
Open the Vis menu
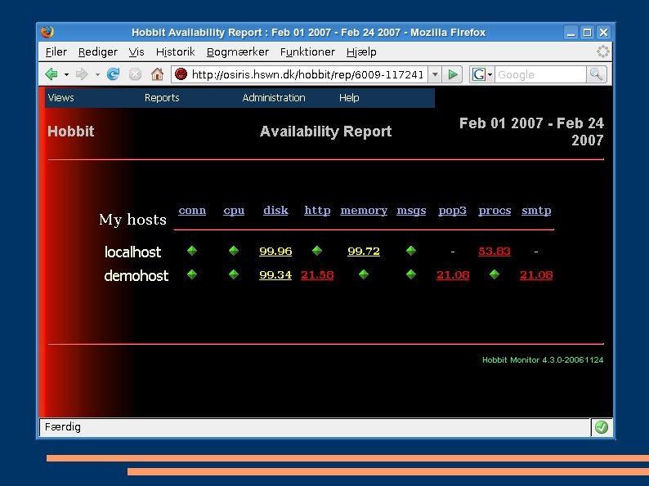tap(137, 52)
